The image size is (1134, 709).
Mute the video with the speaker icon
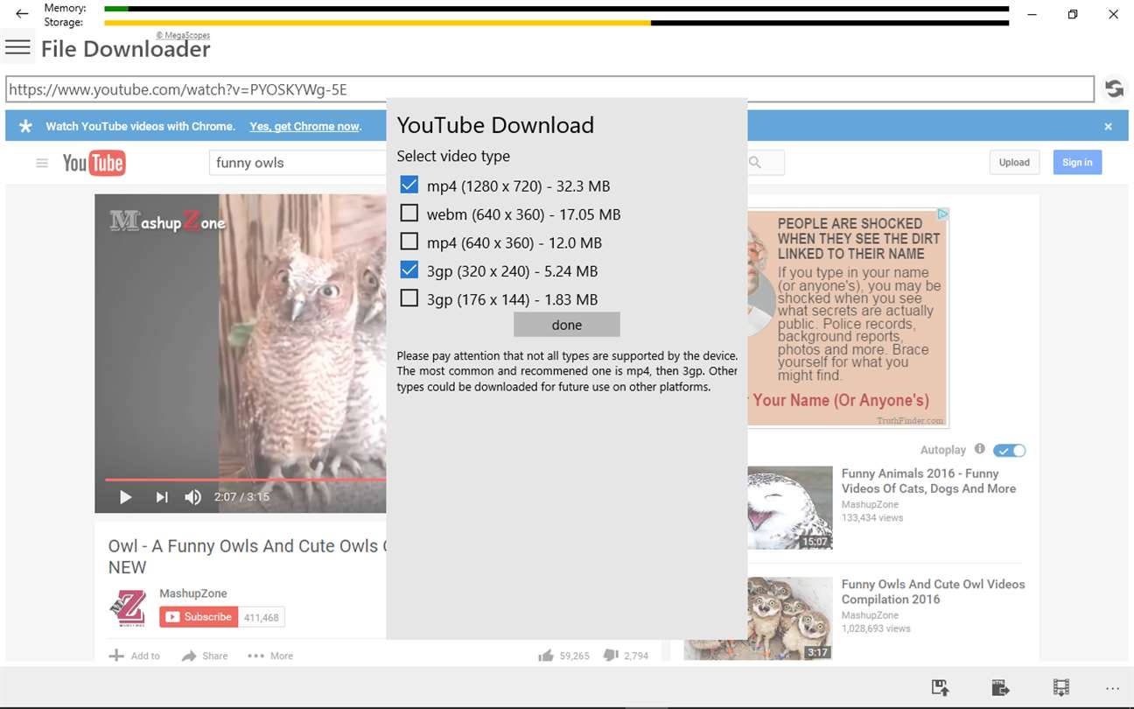(x=193, y=497)
